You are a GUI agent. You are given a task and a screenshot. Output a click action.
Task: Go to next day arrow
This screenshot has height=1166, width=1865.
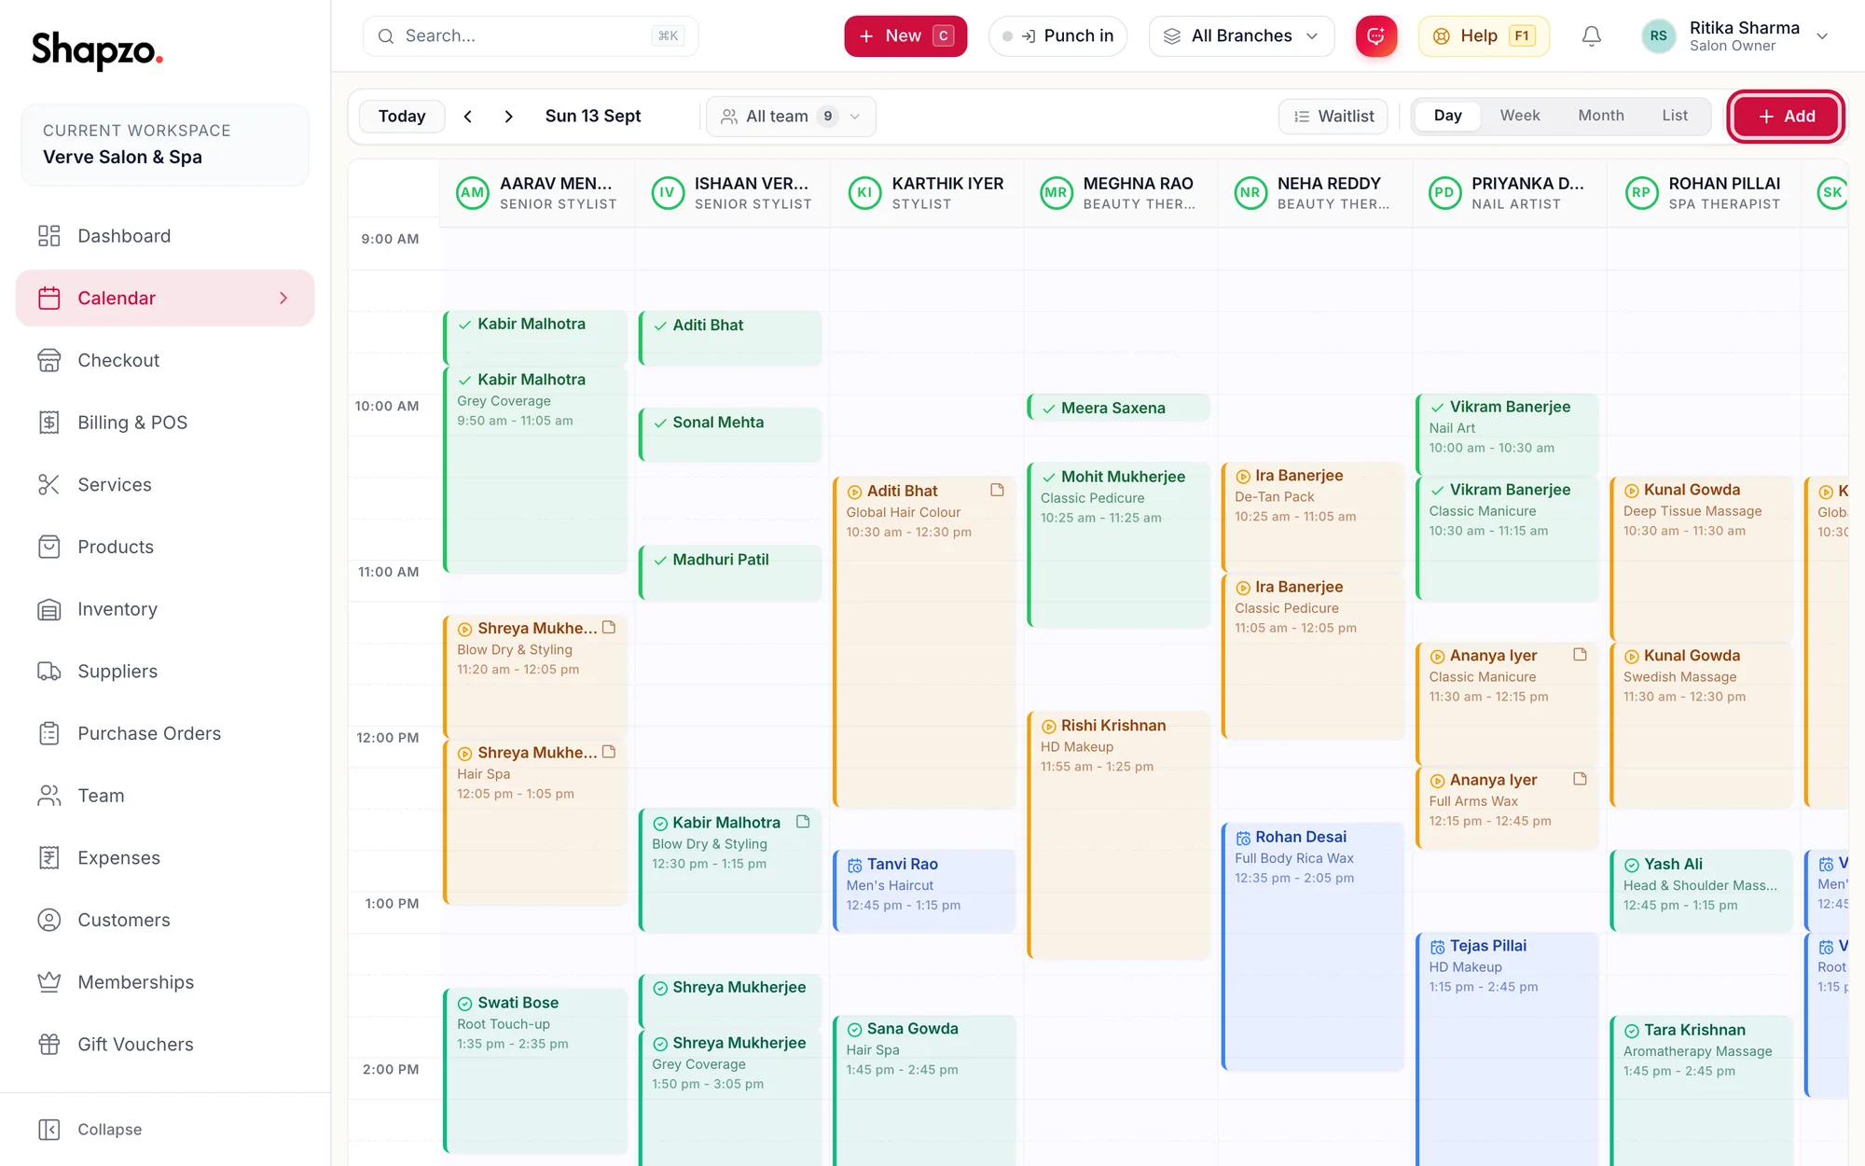coord(508,117)
